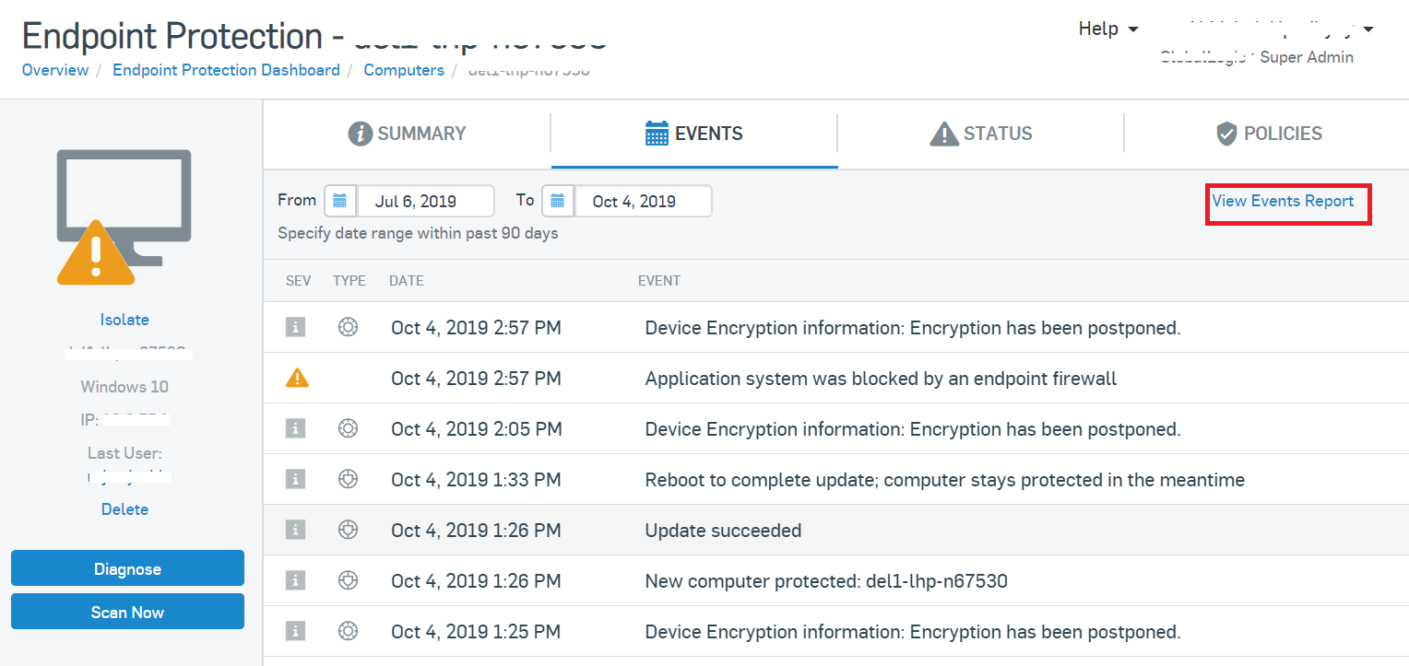Screen dimensions: 1409x666
Task: Go to the Policies tab
Action: coord(1269,134)
